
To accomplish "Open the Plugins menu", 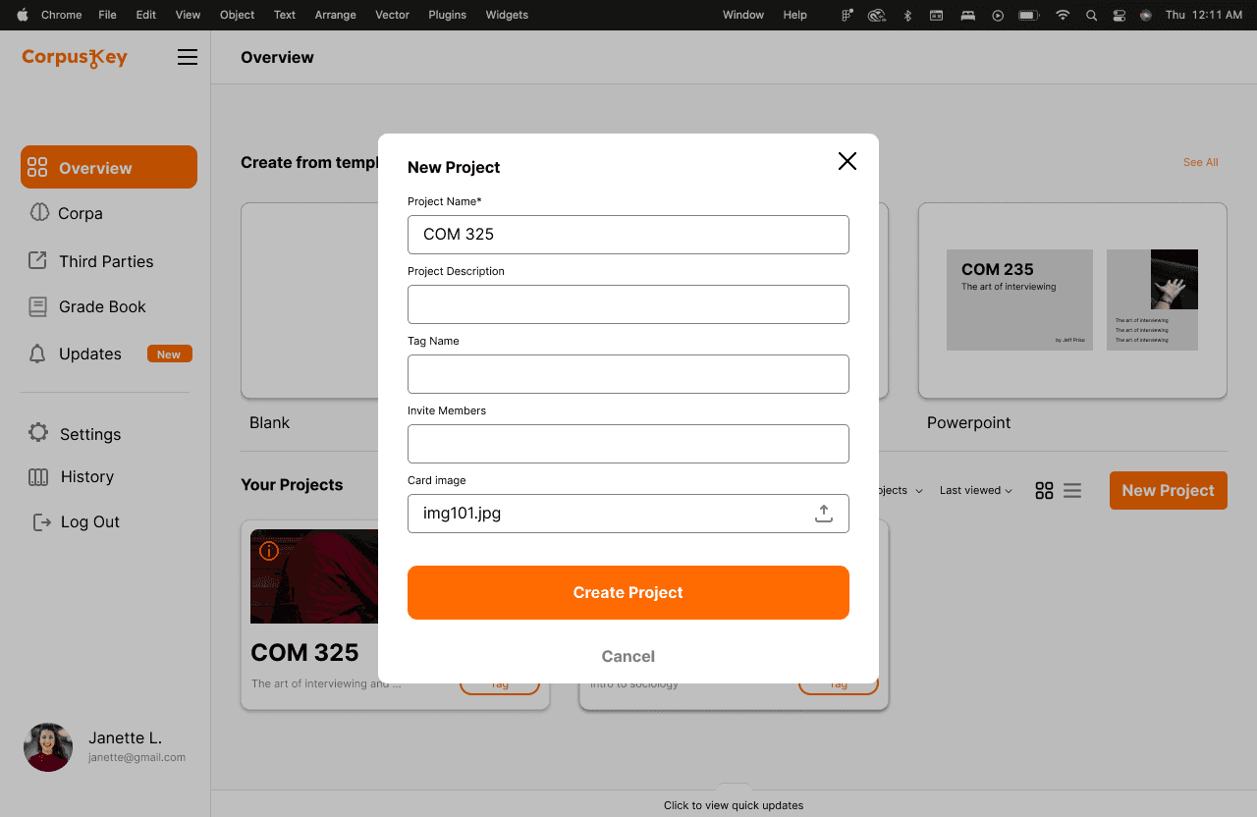I will (x=448, y=15).
